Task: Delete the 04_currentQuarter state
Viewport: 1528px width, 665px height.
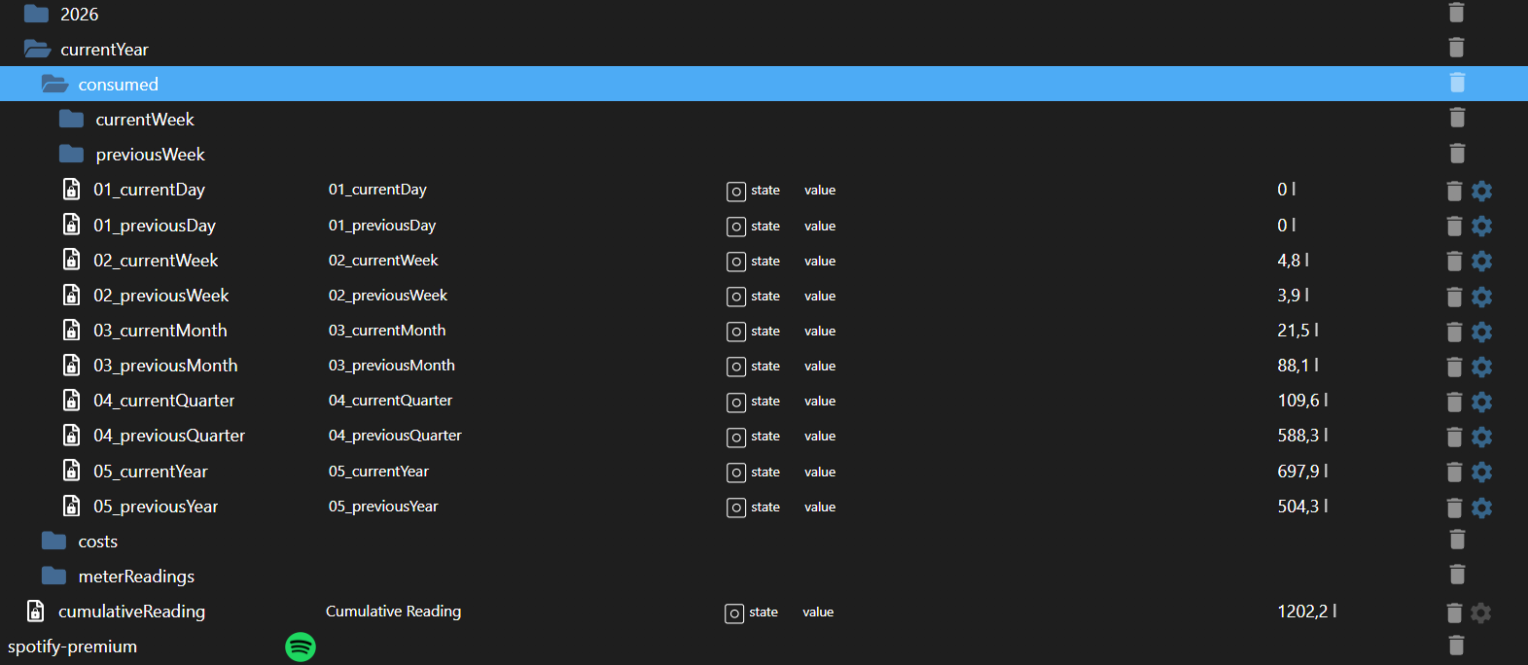Action: pyautogui.click(x=1454, y=402)
